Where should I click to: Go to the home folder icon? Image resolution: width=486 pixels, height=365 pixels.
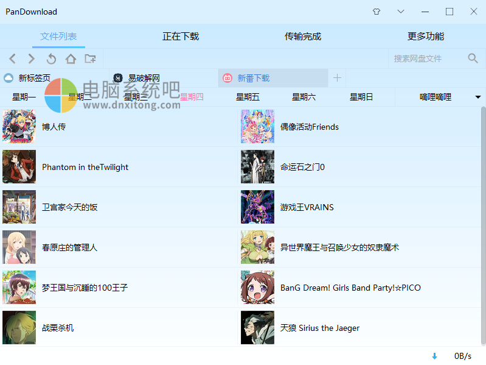click(71, 58)
